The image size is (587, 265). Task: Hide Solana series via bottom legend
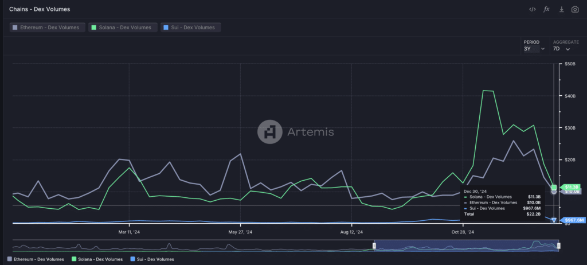pos(97,259)
